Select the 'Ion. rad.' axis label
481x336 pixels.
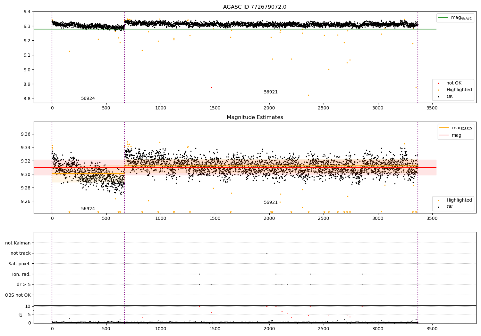(x=21, y=274)
